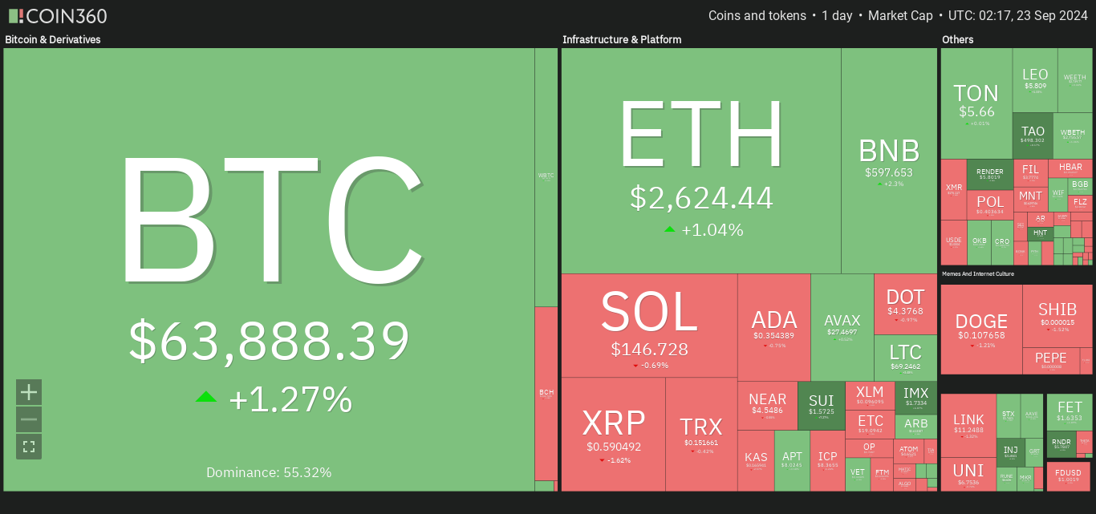Click the zoom in plus icon
This screenshot has height=514, width=1096.
pyautogui.click(x=29, y=392)
